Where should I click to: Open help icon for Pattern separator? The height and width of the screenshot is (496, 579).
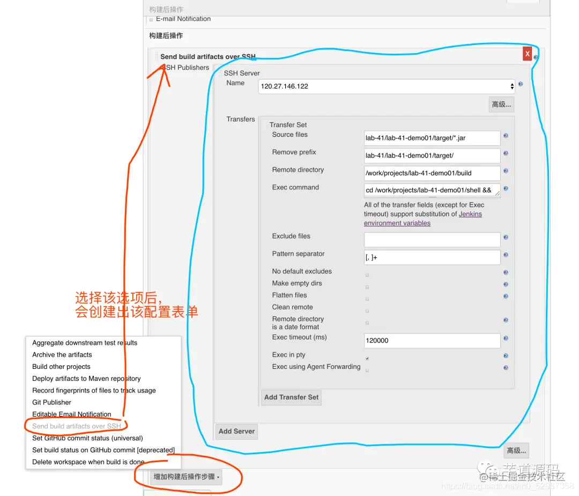506,255
